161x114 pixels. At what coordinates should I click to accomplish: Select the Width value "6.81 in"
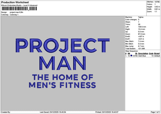click(157, 9)
